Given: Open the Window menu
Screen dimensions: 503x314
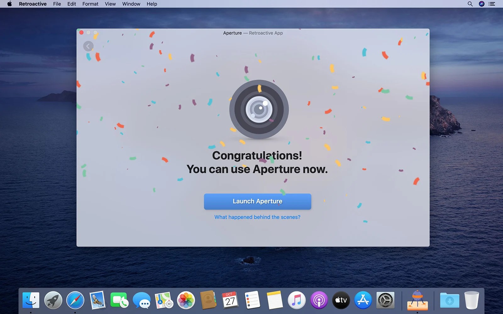Looking at the screenshot, I should coord(131,4).
